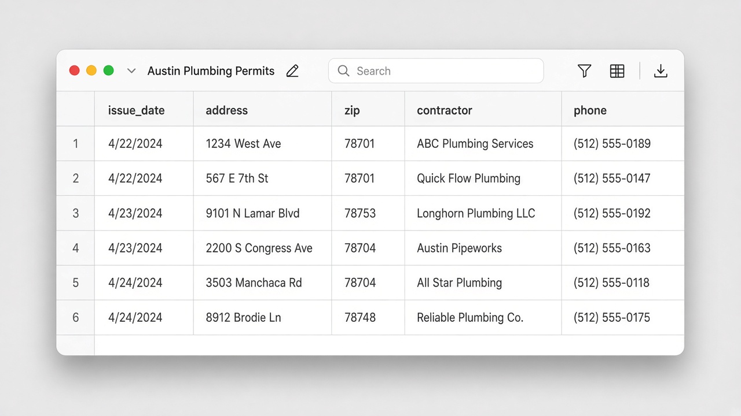Click the pencil icon to rename the title

(x=292, y=71)
